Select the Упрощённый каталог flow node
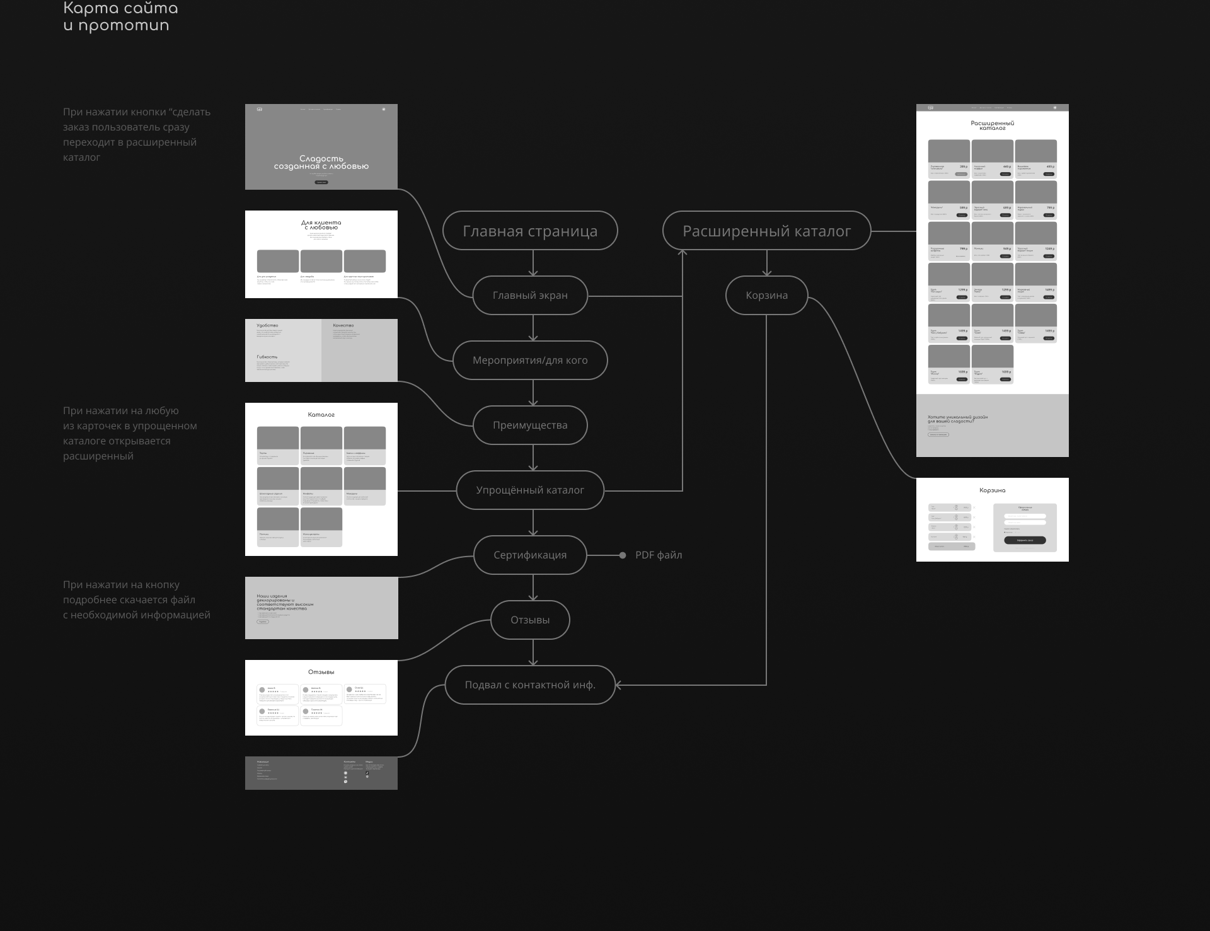This screenshot has width=1210, height=931. [530, 490]
